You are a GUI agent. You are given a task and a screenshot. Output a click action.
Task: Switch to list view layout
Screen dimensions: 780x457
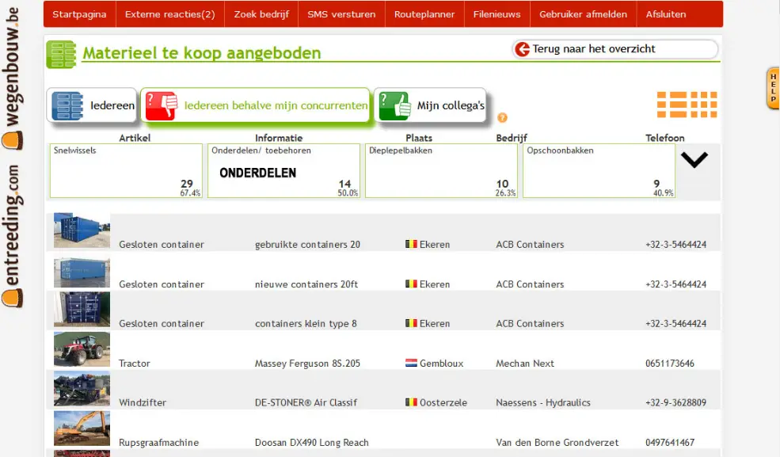tap(672, 105)
